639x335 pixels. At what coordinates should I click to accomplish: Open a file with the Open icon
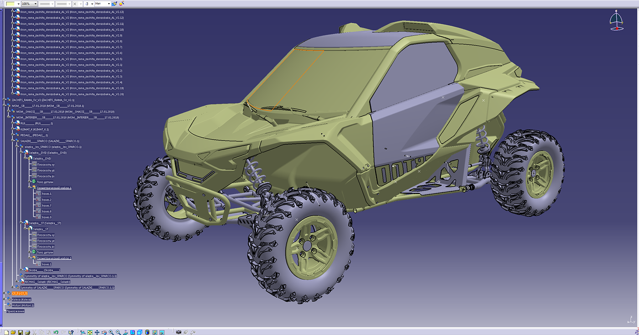tap(14, 332)
